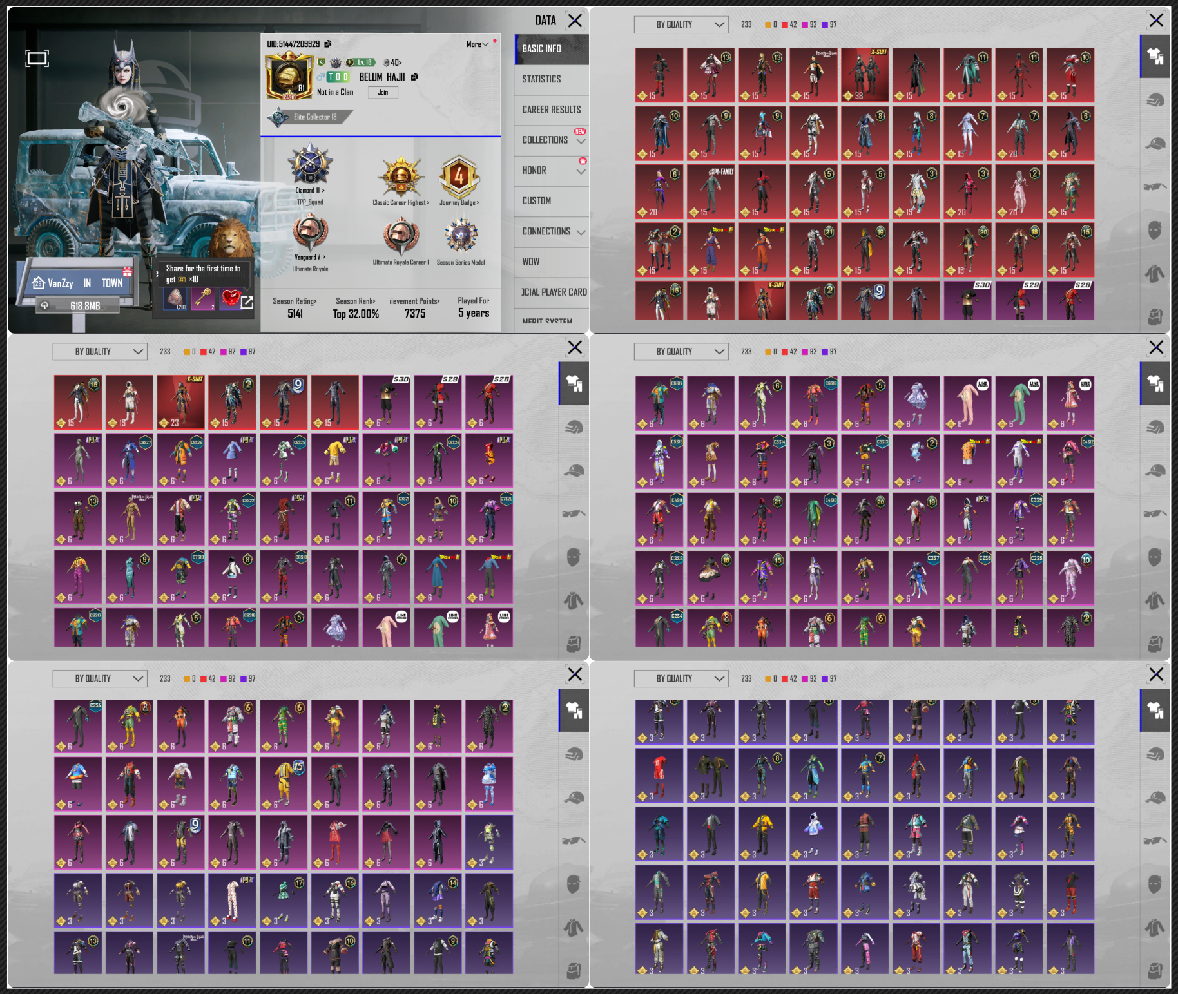Copy the UID number with copy icon

coord(328,44)
